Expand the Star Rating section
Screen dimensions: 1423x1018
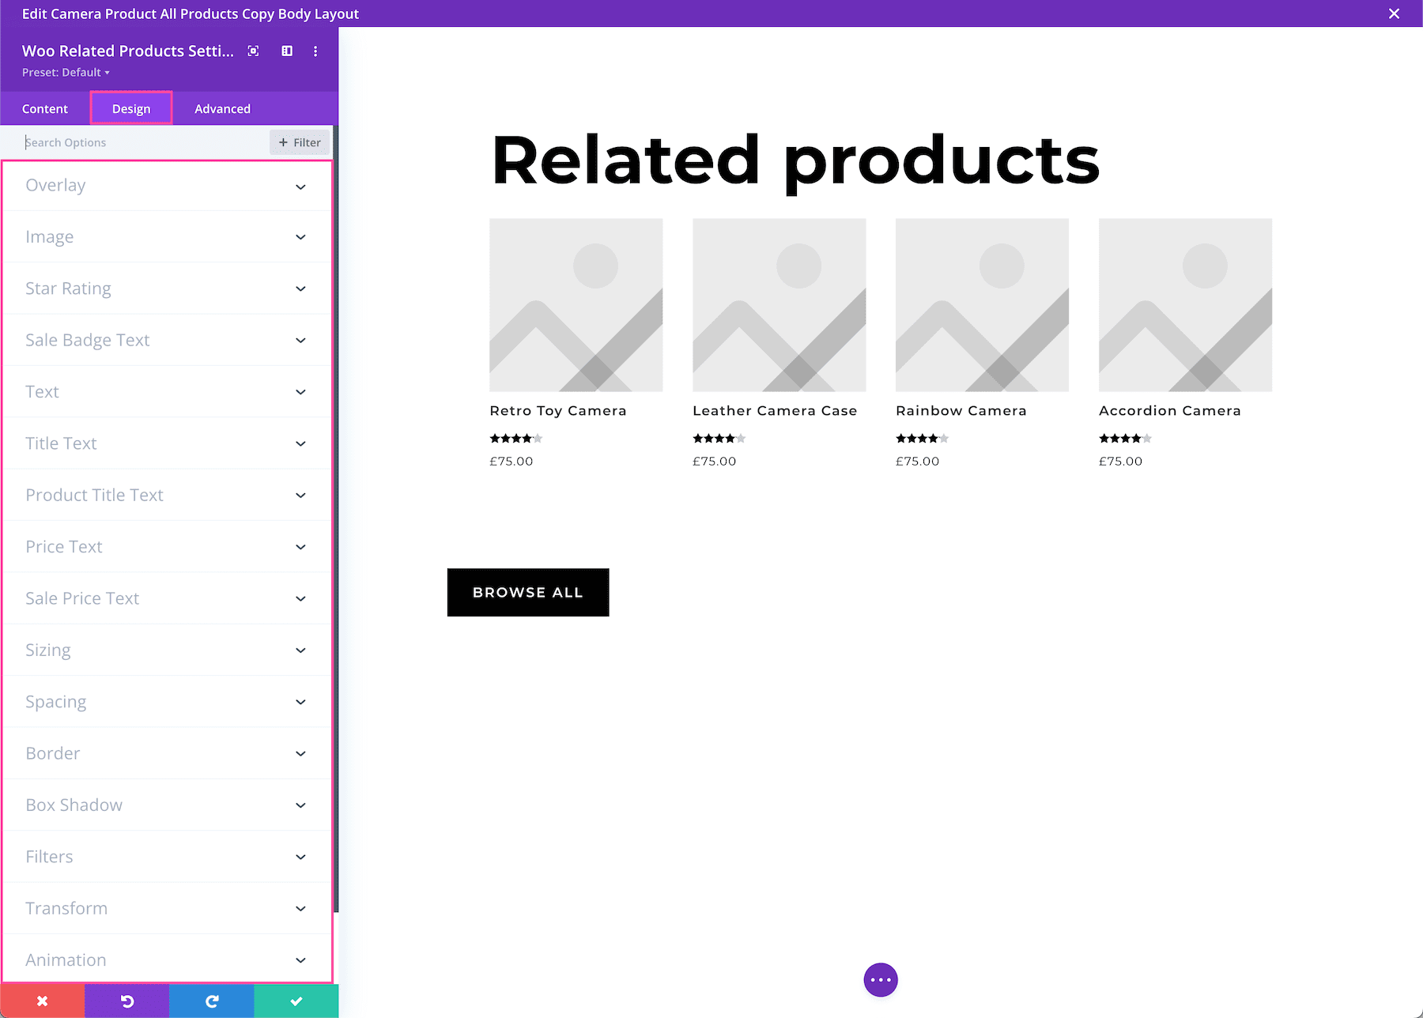coord(166,288)
